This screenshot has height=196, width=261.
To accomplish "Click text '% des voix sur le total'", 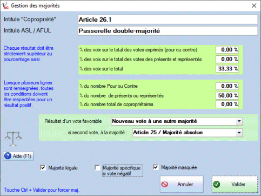I will 101,69.
